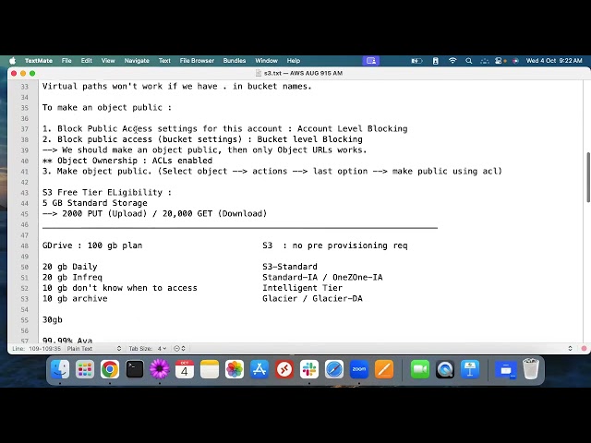Screen dimensions: 591x443
Task: Open Finder from the Dock
Action: click(x=60, y=369)
